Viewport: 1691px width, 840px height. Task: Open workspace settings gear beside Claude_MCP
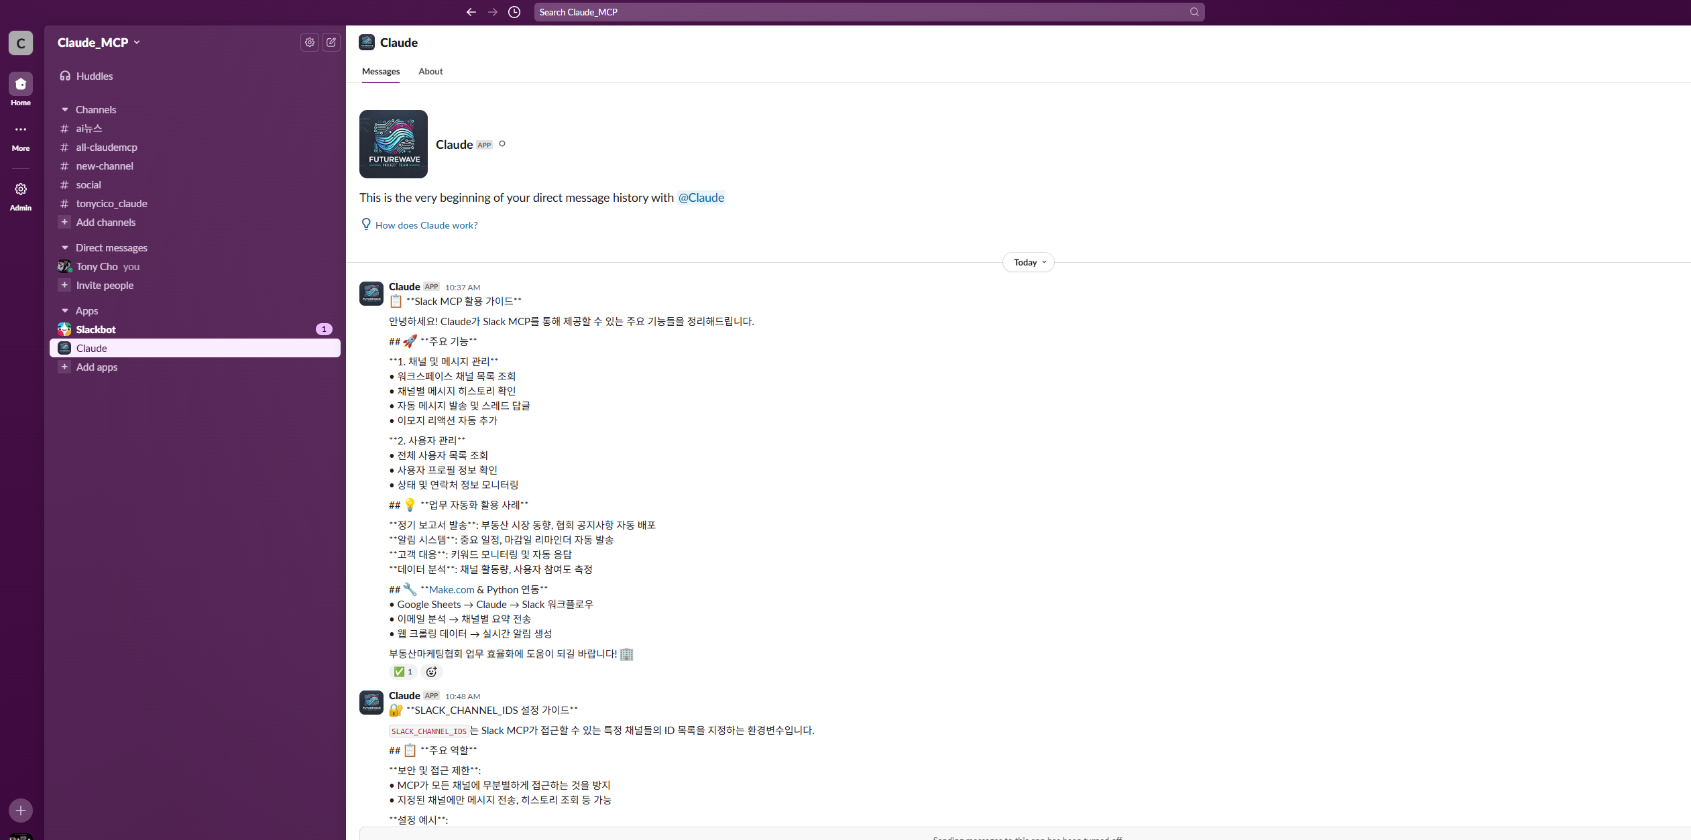click(310, 42)
